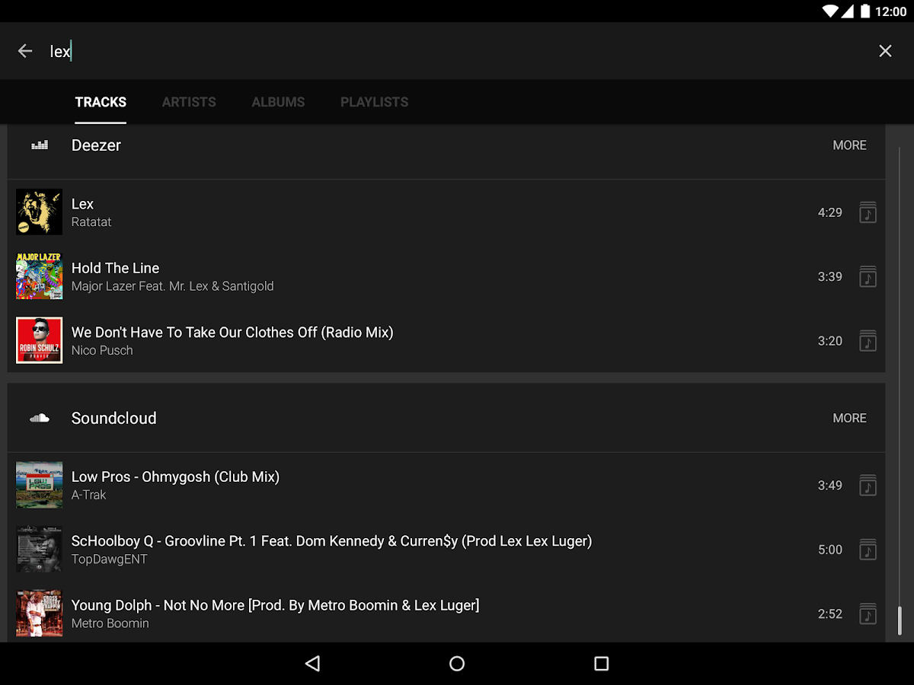The image size is (914, 685).
Task: Click artist name 'A-Trak'
Action: pos(88,495)
